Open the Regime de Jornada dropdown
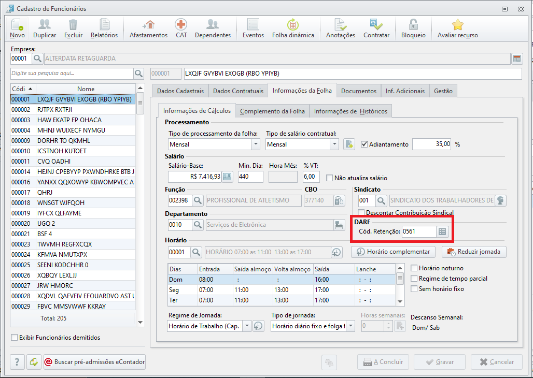The height and width of the screenshot is (378, 533). pyautogui.click(x=247, y=326)
